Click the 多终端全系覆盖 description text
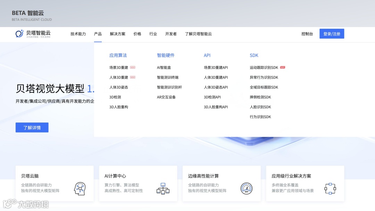This screenshot has height=211, width=375. coord(285,185)
